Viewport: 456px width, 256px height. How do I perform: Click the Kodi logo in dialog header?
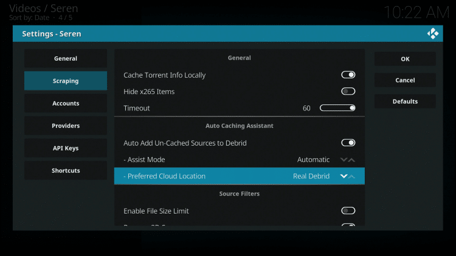pos(433,34)
